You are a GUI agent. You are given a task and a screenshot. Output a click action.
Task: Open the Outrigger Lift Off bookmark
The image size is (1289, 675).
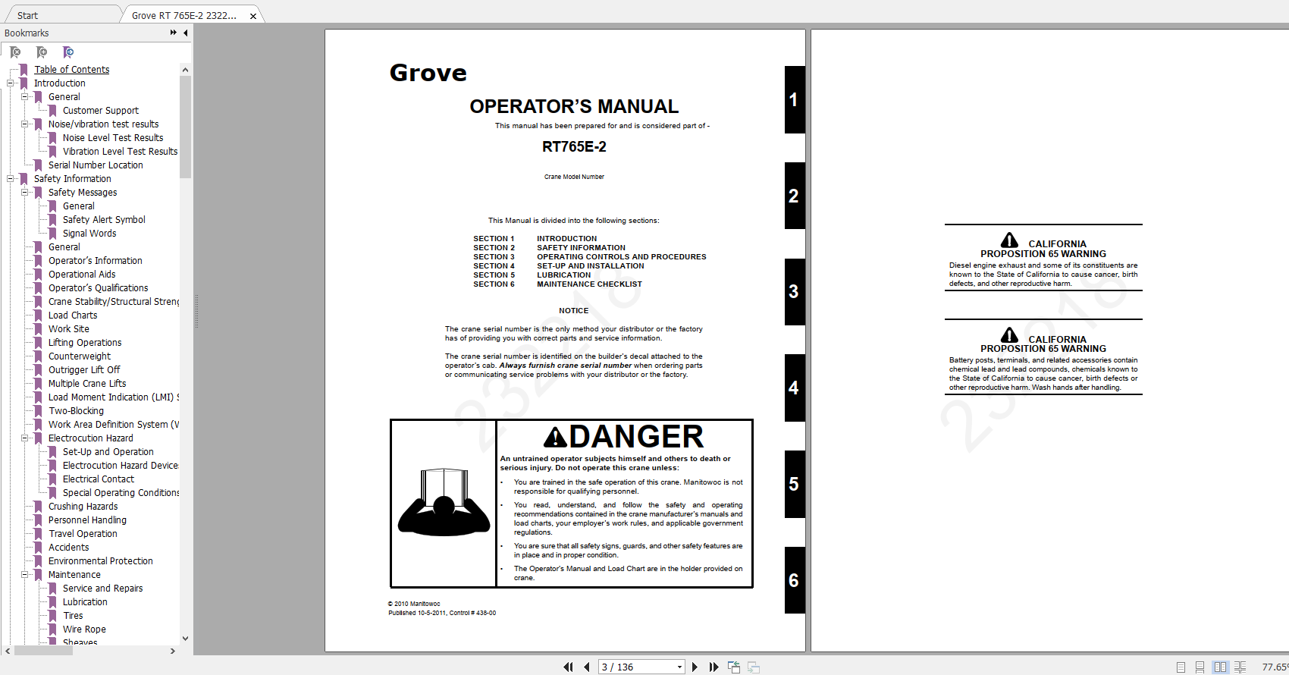coord(84,370)
